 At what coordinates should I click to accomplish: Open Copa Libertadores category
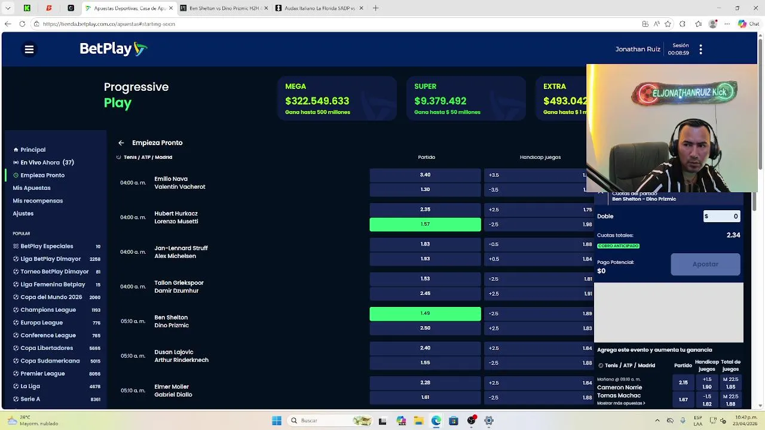coord(57,348)
